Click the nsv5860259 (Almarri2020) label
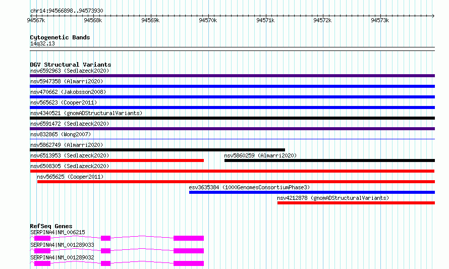The image size is (449, 269). click(x=260, y=155)
